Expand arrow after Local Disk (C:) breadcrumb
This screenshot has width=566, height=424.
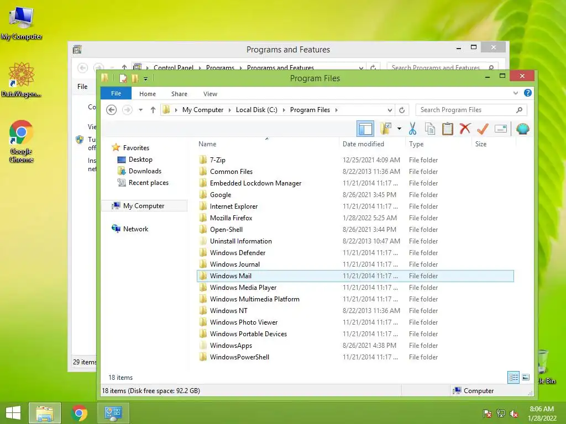tap(284, 110)
